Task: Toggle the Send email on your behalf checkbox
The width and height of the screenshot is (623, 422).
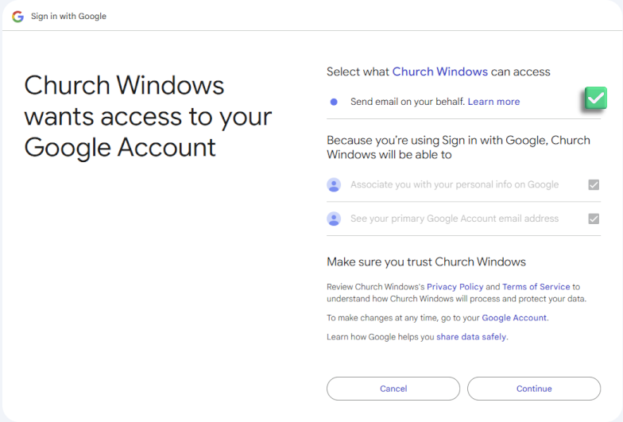Action: point(595,99)
